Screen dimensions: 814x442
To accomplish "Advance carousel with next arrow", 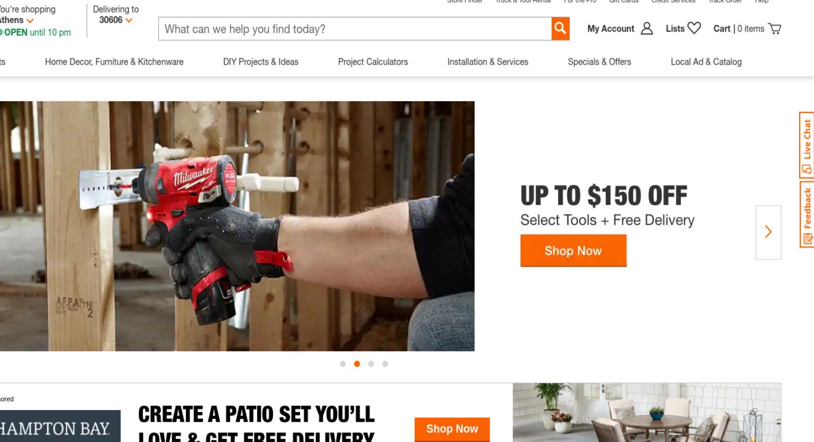I will 768,232.
